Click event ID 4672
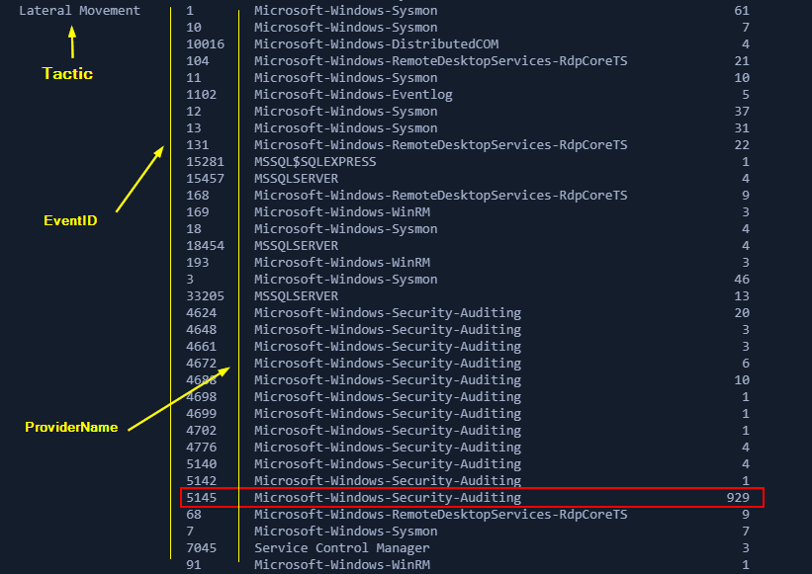812x574 pixels. pyautogui.click(x=202, y=364)
